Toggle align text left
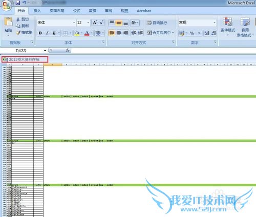 tap(112, 33)
